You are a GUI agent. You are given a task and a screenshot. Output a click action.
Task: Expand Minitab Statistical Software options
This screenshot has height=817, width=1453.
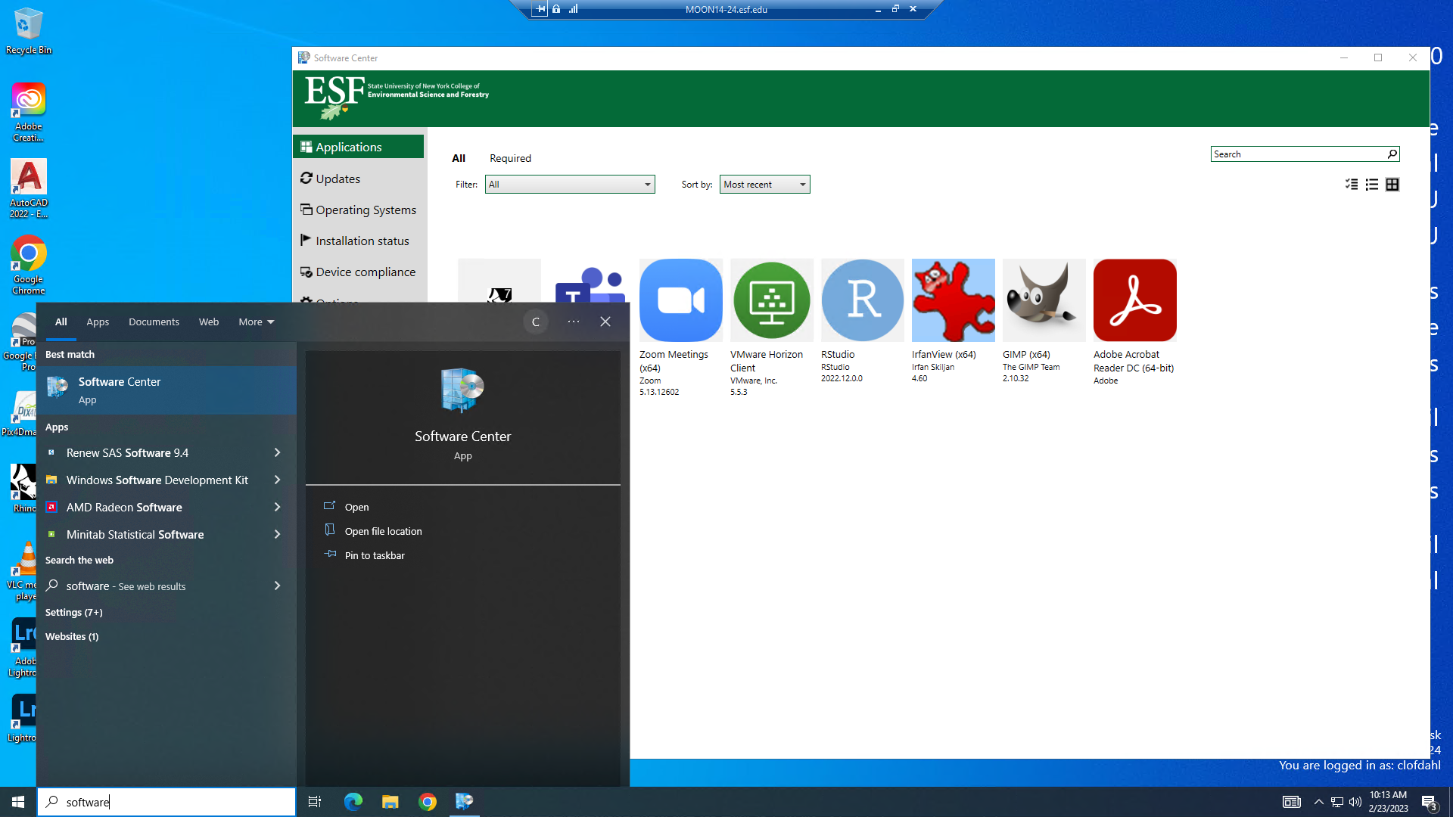[277, 535]
